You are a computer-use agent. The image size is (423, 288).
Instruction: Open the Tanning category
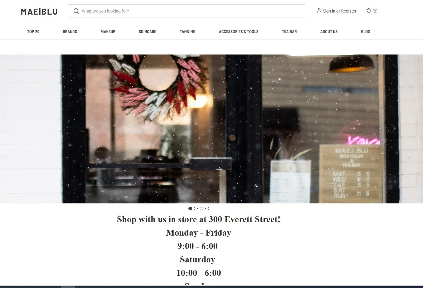(188, 32)
